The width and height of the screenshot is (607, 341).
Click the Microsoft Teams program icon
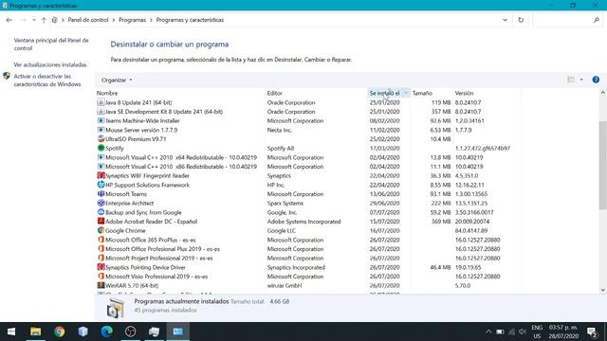[101, 193]
